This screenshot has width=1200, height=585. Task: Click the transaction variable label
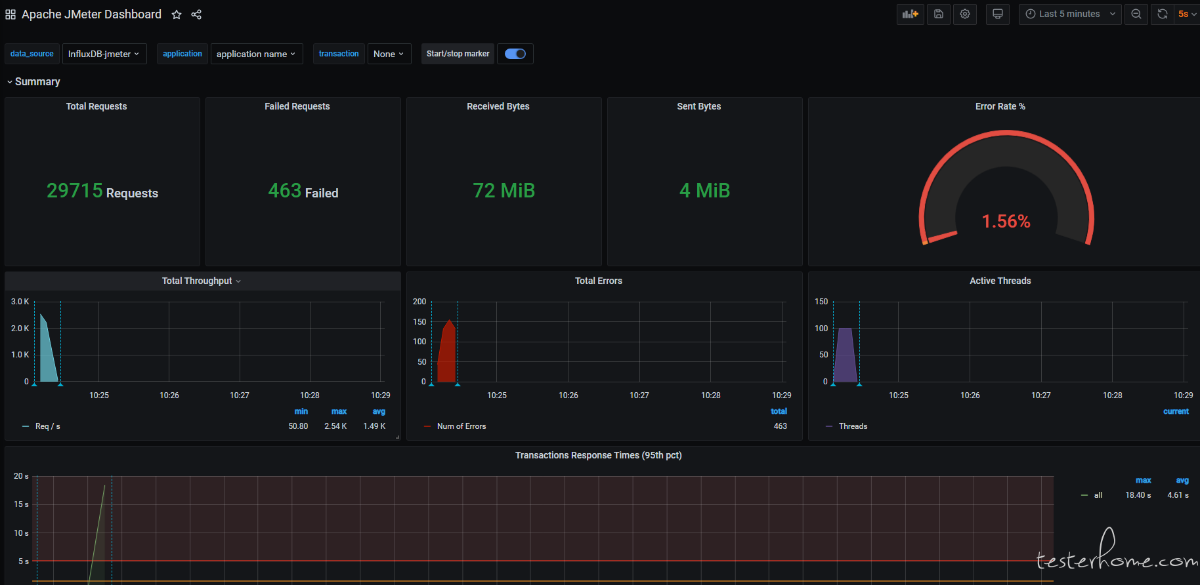pos(339,54)
